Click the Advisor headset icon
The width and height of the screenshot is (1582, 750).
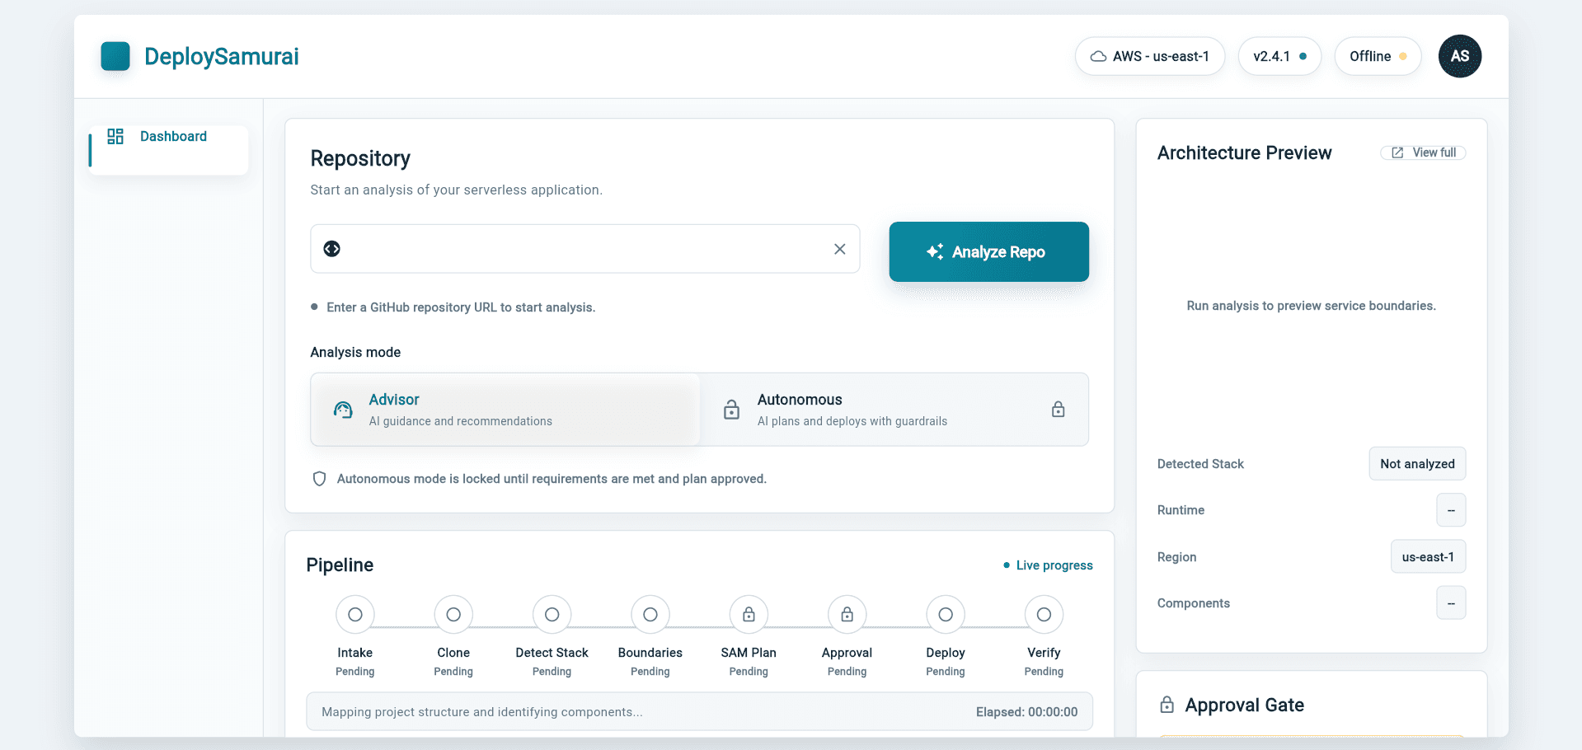point(343,410)
